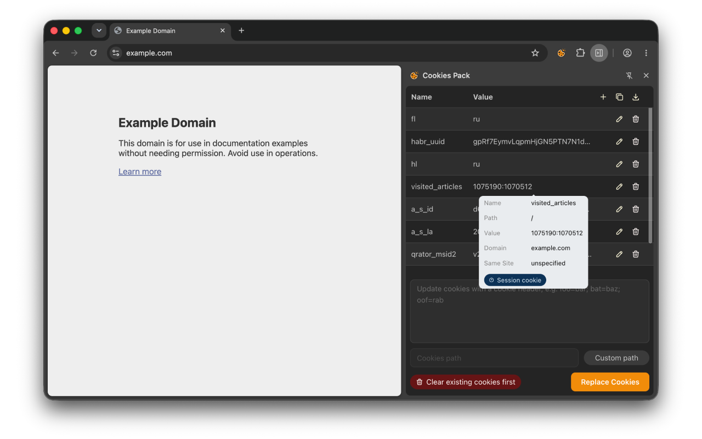The image size is (702, 439).
Task: Delete the visited_articles cookie
Action: point(636,187)
